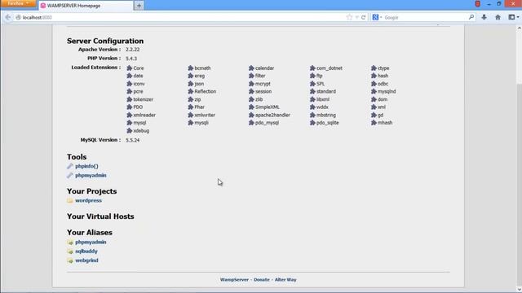
Task: Open the phpinfo() tool link
Action: (86, 166)
